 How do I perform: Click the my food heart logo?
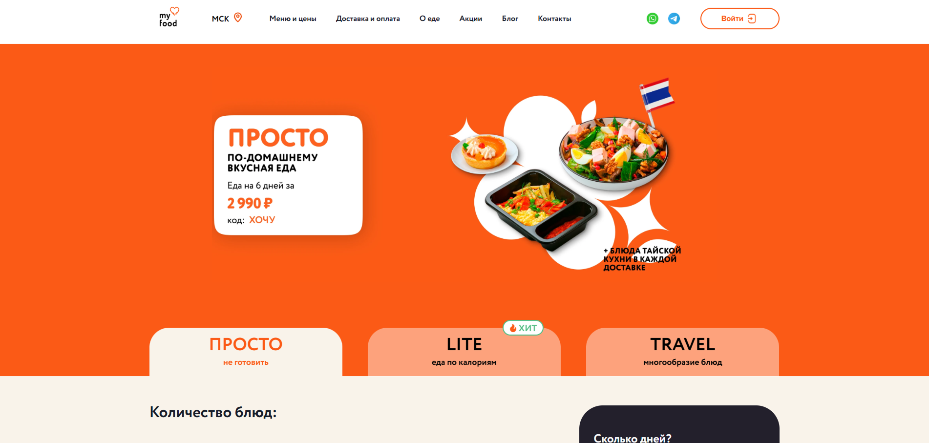(x=169, y=17)
